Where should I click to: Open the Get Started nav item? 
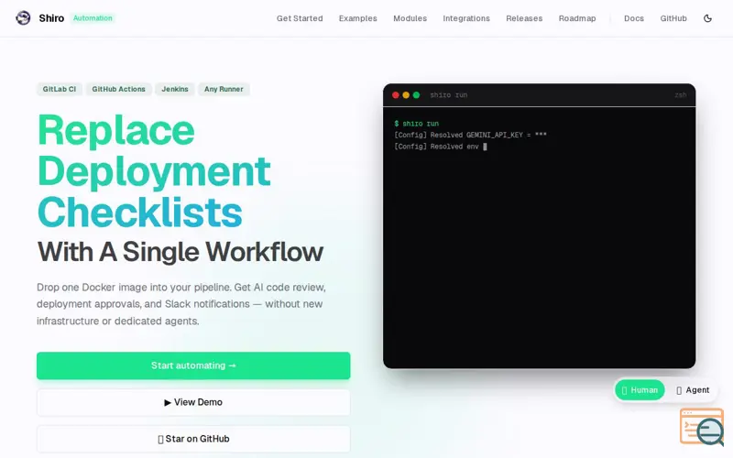click(300, 18)
